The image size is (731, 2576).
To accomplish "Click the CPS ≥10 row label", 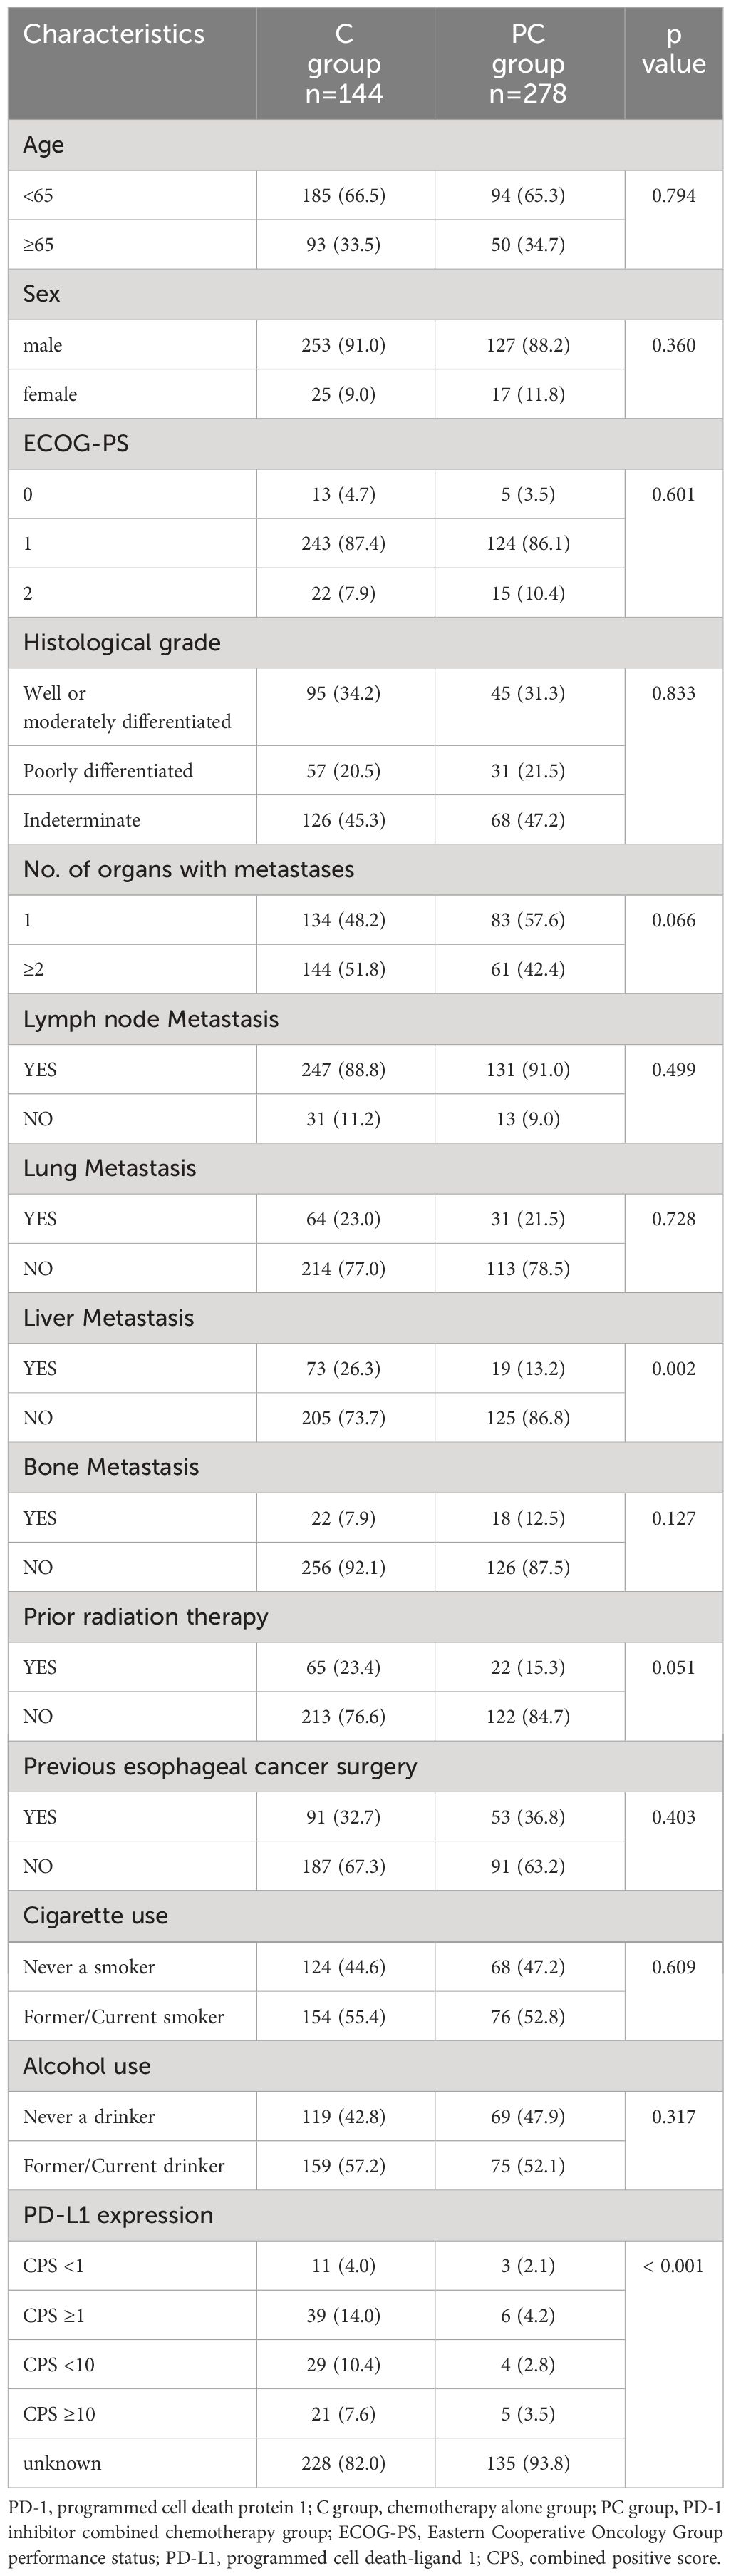I will [x=59, y=2413].
